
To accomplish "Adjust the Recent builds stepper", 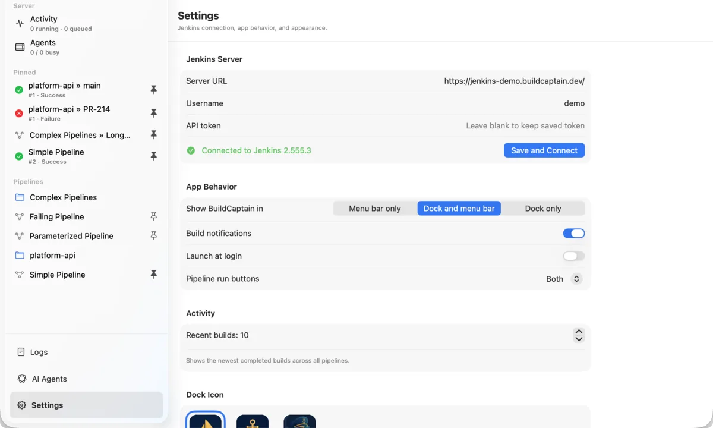I will (579, 335).
